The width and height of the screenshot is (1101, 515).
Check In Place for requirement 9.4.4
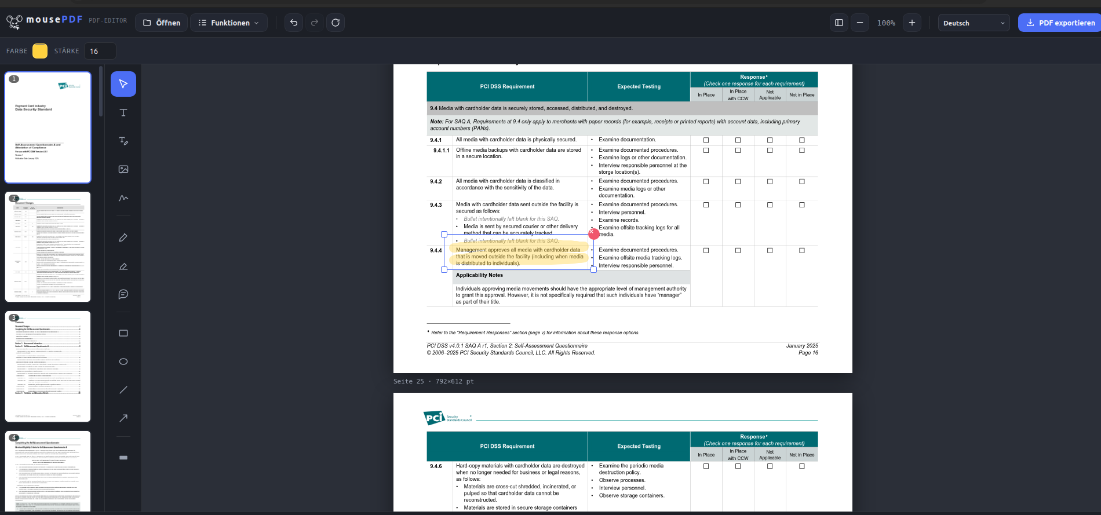coord(706,251)
